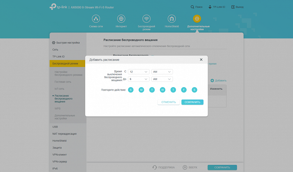Screen dimensions: 293x172
Task: Close the Добавить расписание dialog
Action: [x=201, y=60]
